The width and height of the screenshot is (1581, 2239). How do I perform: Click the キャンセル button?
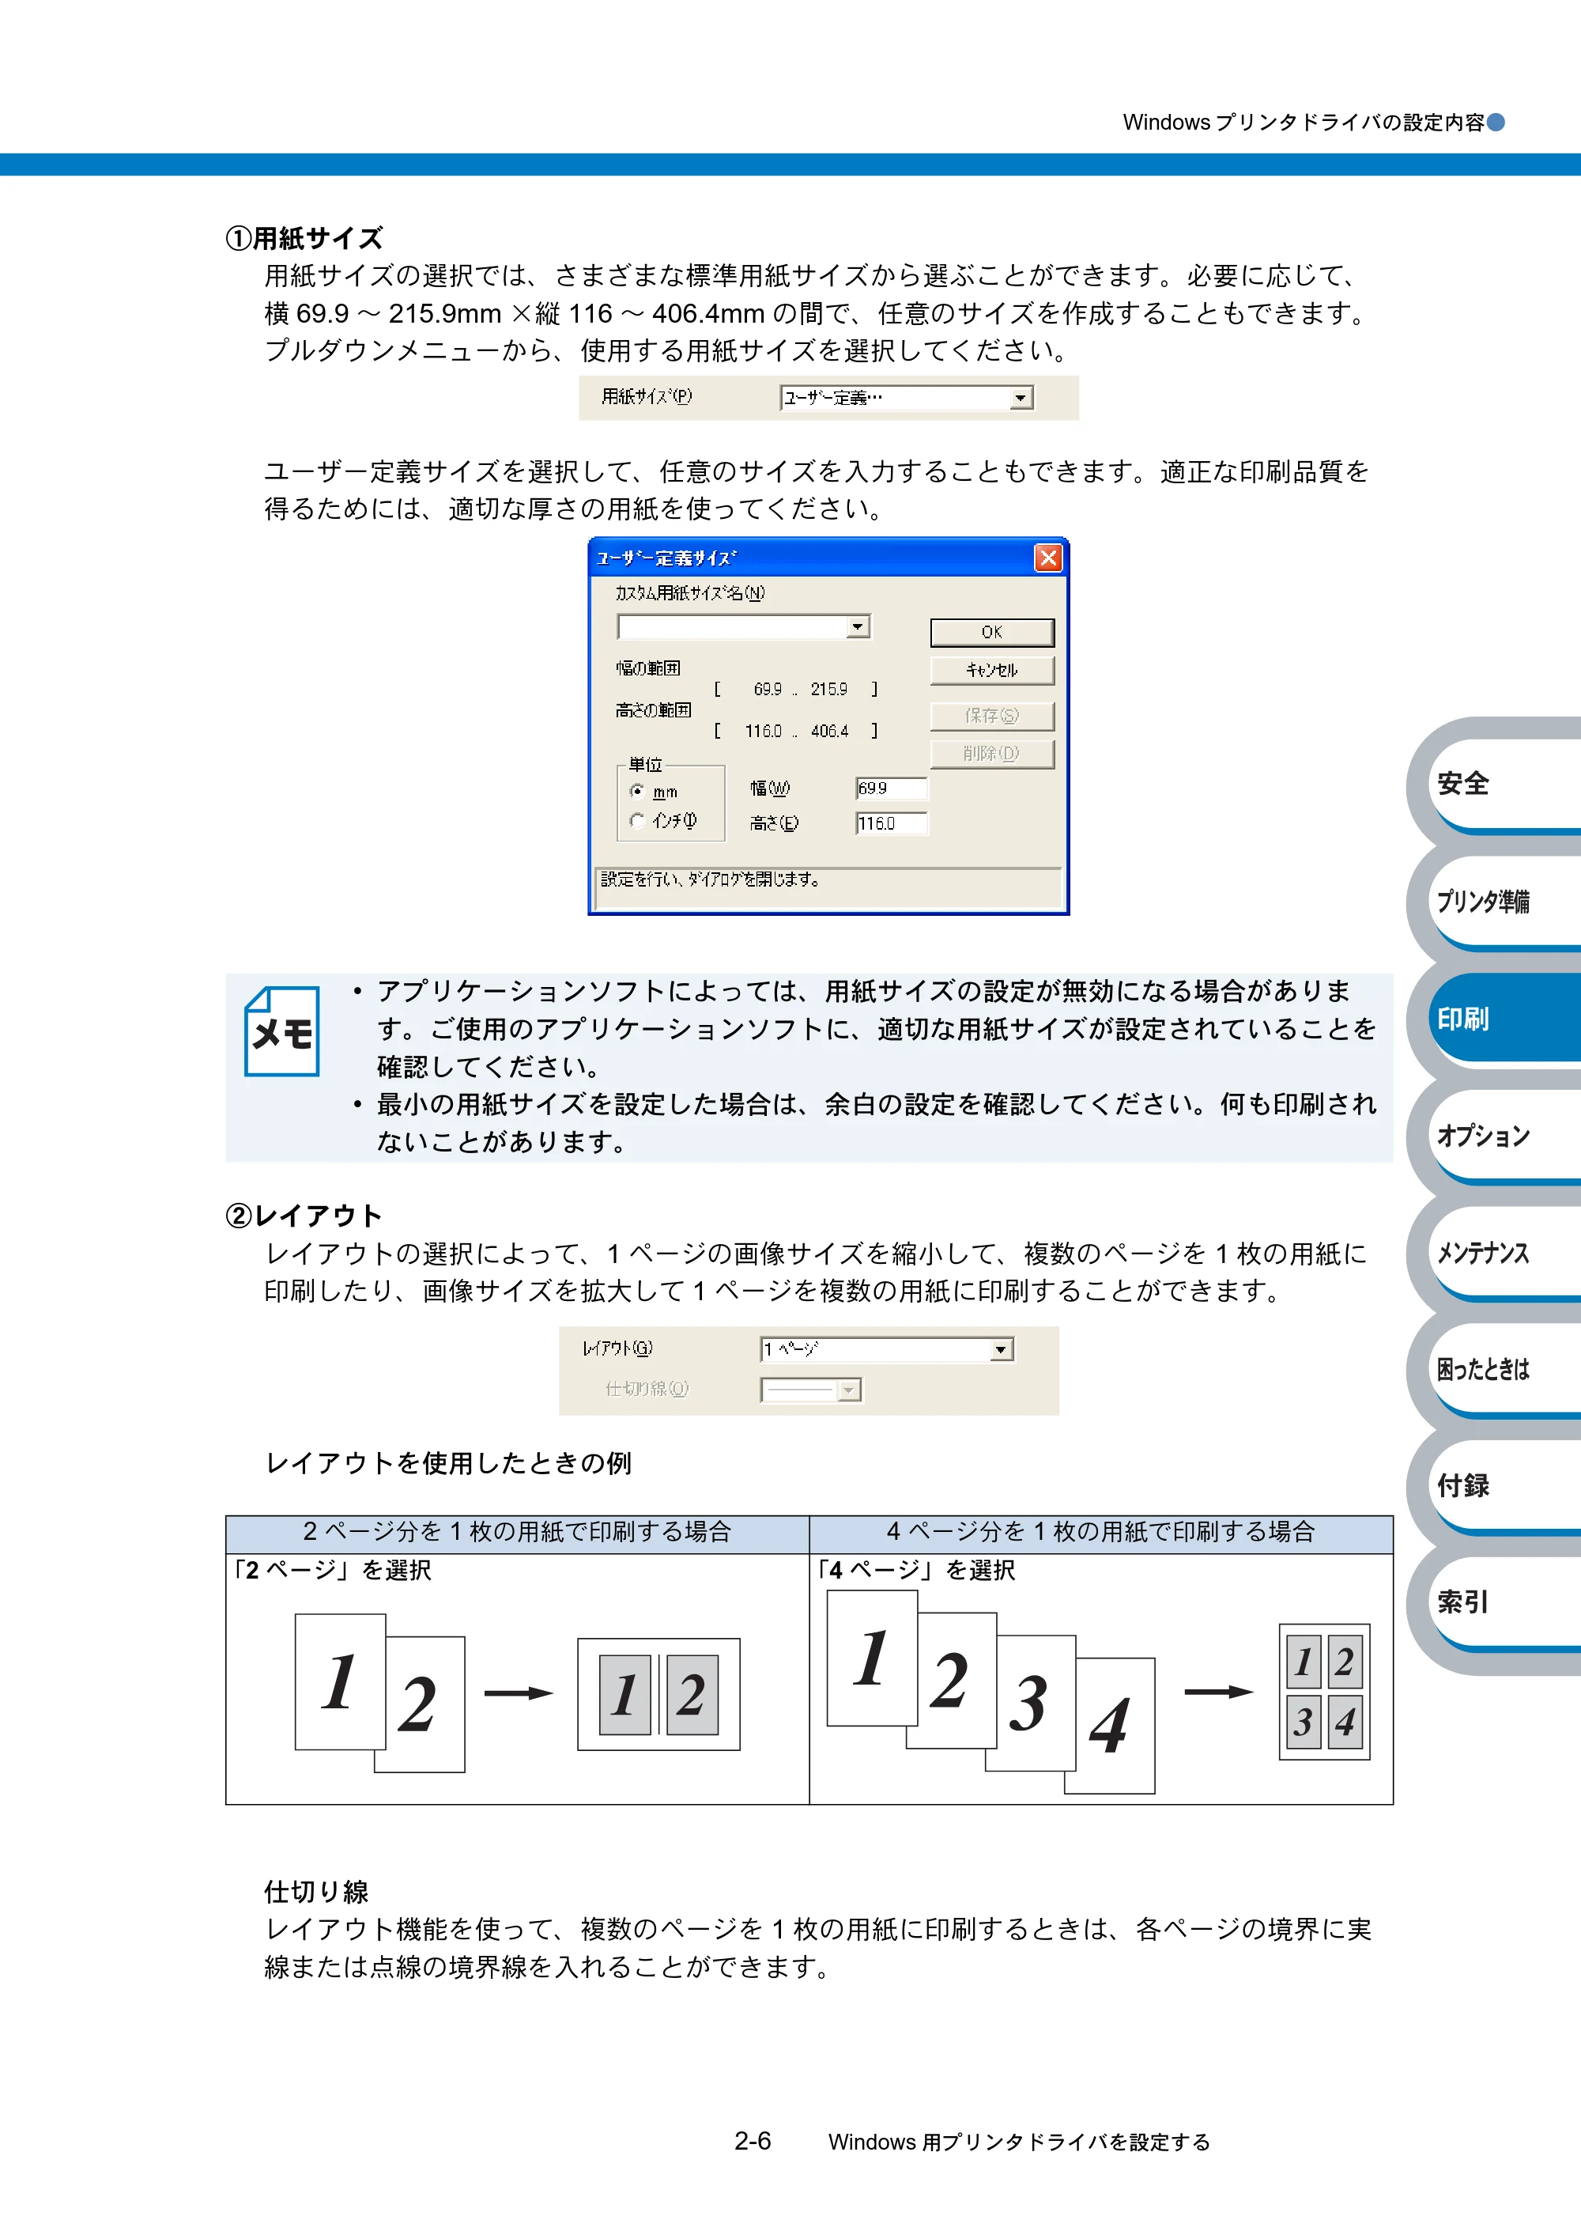point(991,670)
